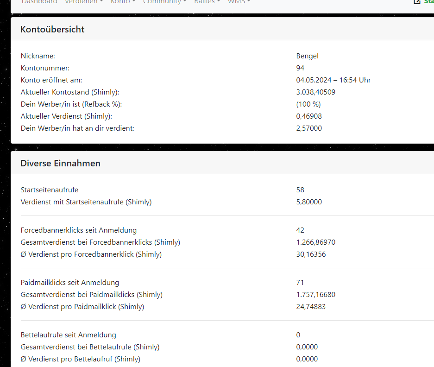Open the Dashboard nav link

[x=39, y=2]
